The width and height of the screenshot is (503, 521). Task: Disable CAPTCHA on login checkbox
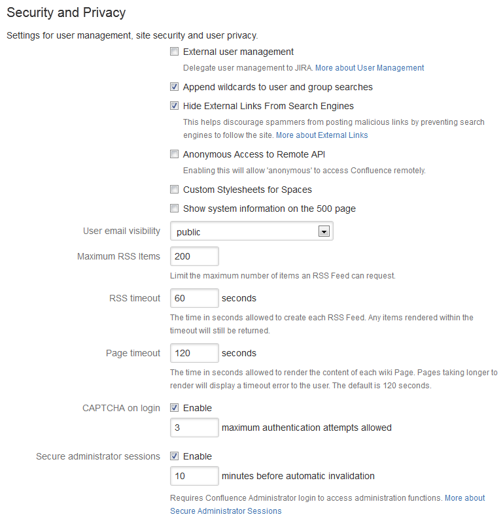[x=174, y=408]
